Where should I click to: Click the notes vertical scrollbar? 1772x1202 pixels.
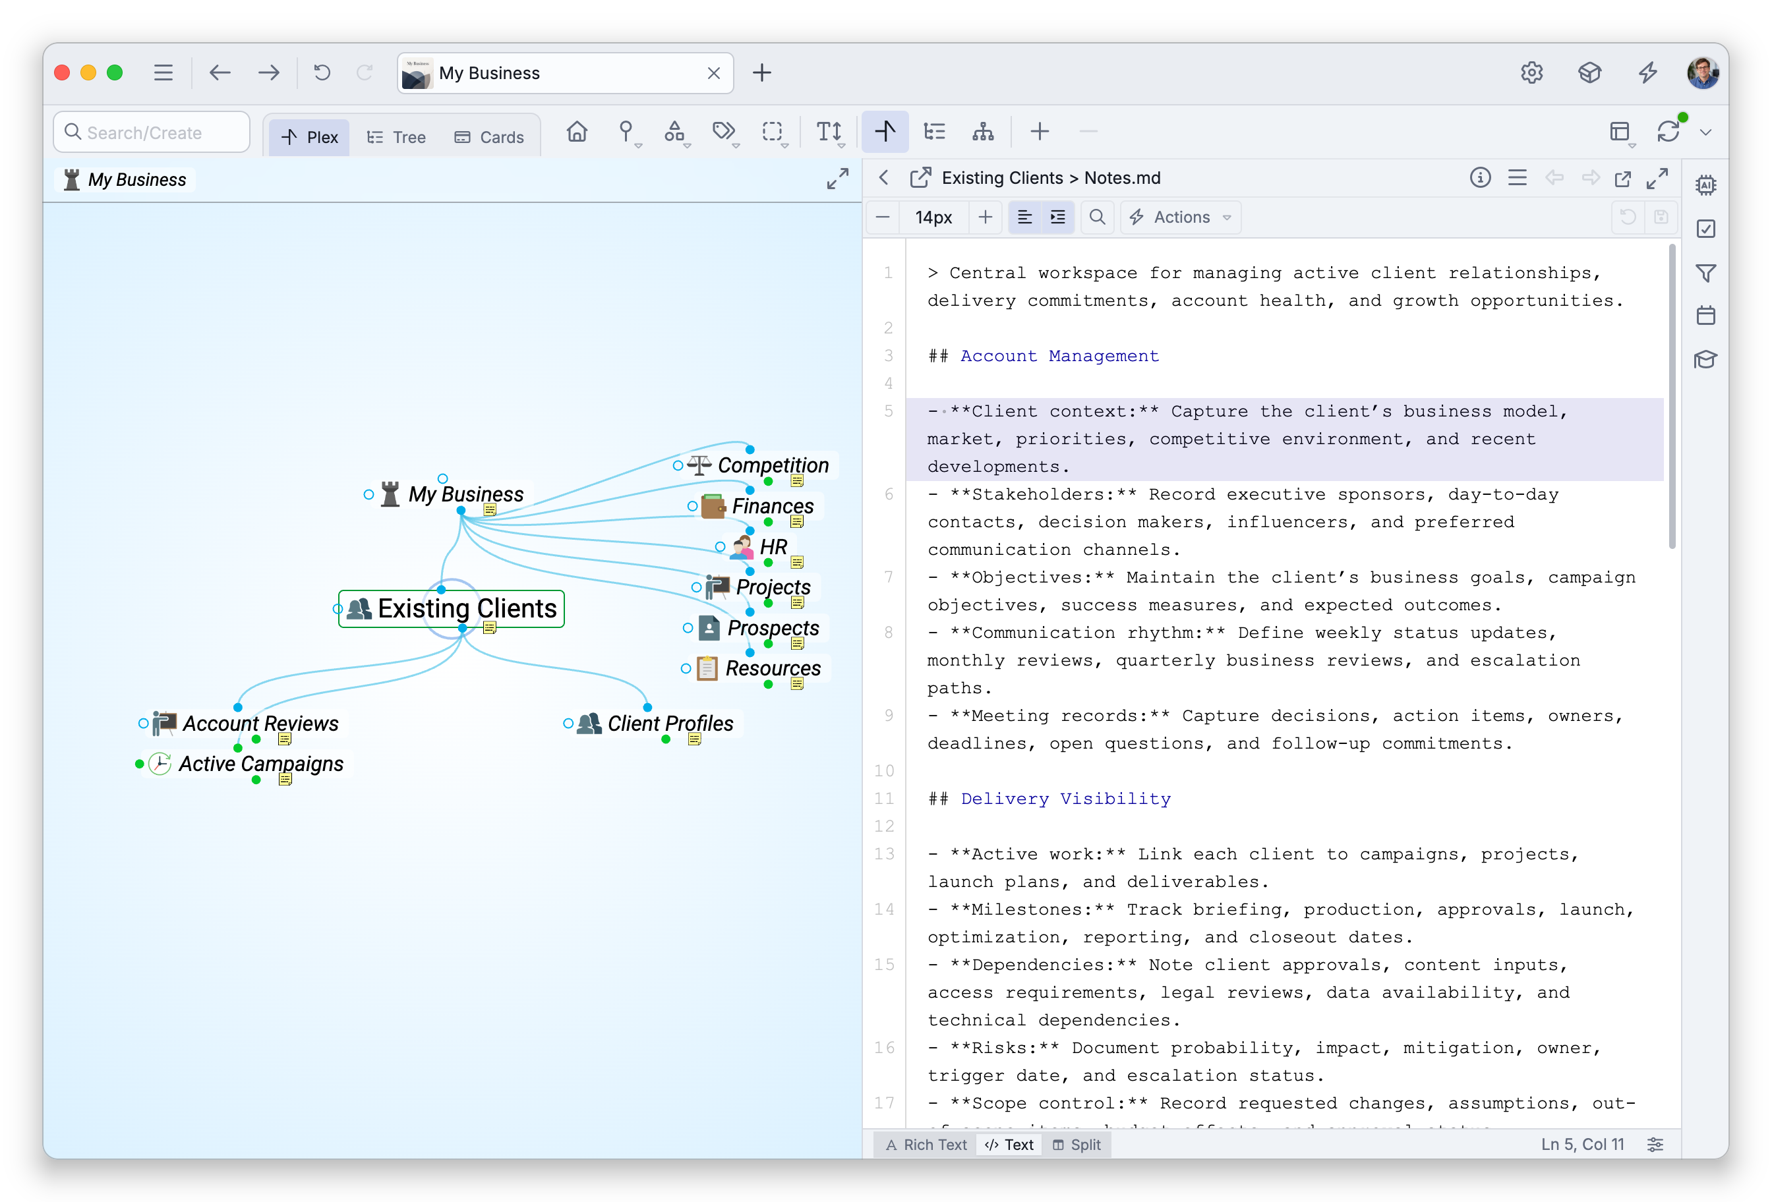(1671, 396)
